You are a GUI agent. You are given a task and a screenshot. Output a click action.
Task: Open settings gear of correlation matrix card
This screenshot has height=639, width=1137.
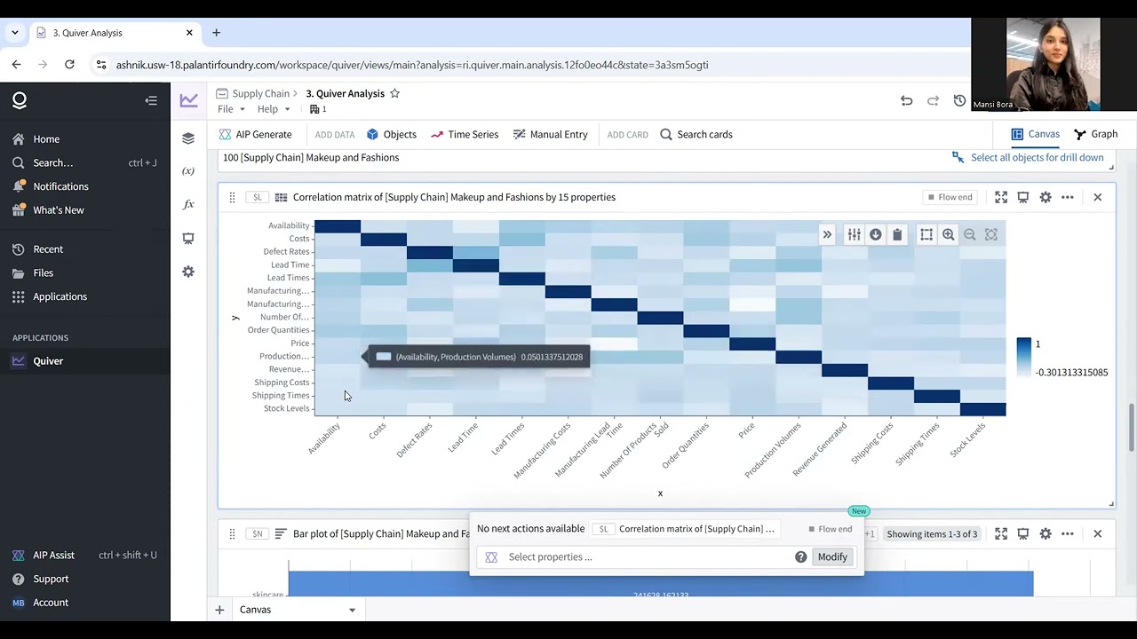[x=1046, y=197]
